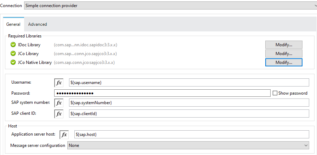Click Modify for IDoc Library
The height and width of the screenshot is (155, 317).
point(283,45)
